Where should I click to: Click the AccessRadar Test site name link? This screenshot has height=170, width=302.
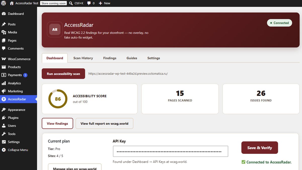(x=27, y=3)
